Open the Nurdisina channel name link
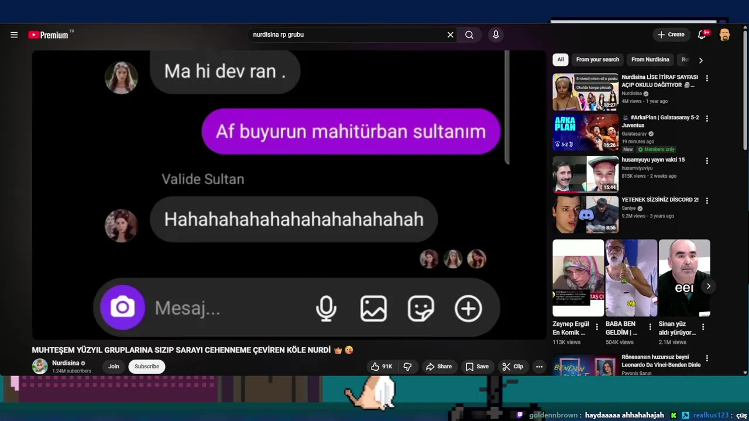The height and width of the screenshot is (421, 749). click(x=66, y=363)
